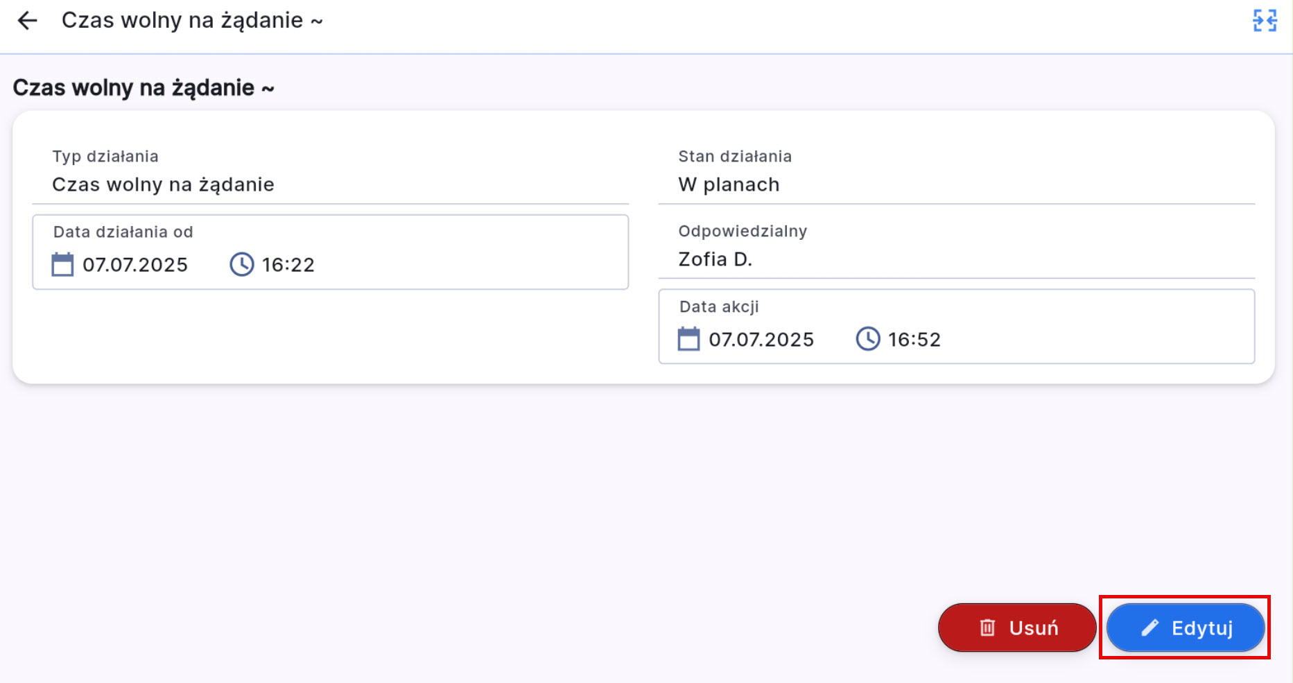Click trash icon on Usuń button
This screenshot has width=1293, height=683.
(987, 628)
